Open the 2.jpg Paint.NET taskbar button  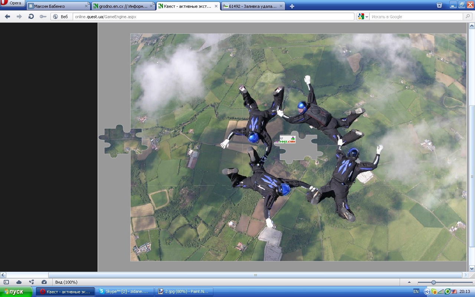(x=184, y=291)
